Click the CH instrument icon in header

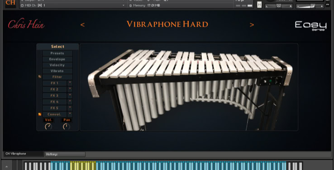pos(10,4)
